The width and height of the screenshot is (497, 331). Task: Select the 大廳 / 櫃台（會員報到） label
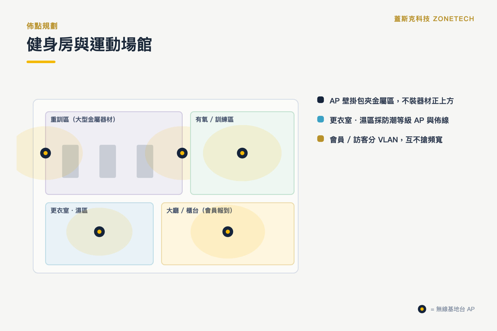click(x=200, y=210)
